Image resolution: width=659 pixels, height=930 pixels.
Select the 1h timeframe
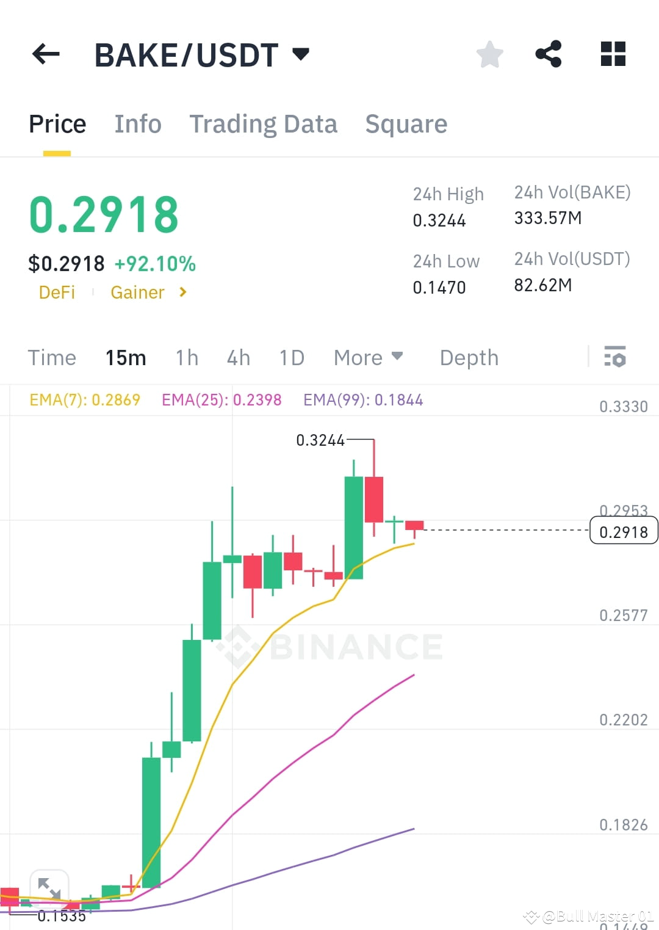[x=186, y=357]
